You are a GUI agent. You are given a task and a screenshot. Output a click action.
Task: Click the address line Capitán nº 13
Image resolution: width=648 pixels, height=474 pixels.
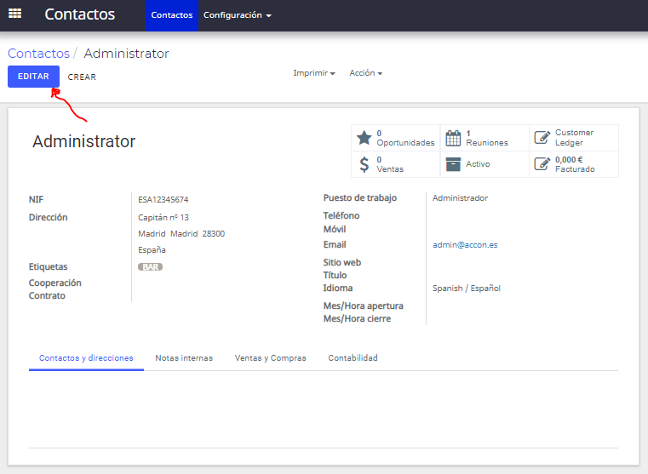point(163,218)
